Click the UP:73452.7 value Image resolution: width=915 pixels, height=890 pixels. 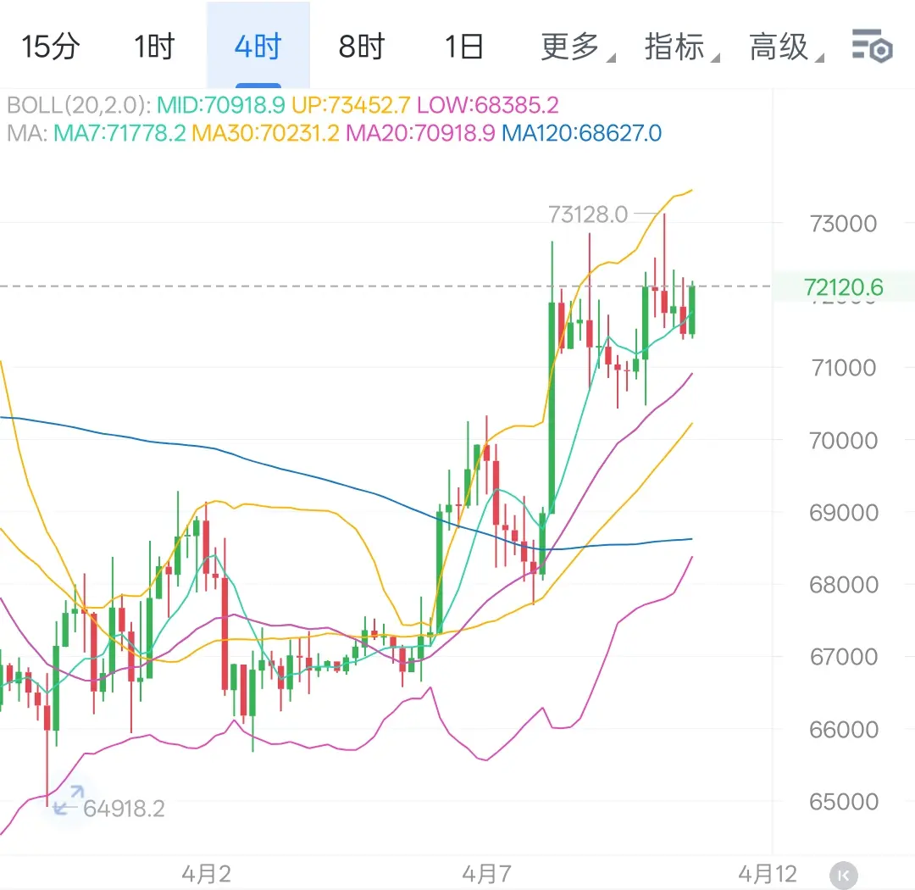[351, 105]
